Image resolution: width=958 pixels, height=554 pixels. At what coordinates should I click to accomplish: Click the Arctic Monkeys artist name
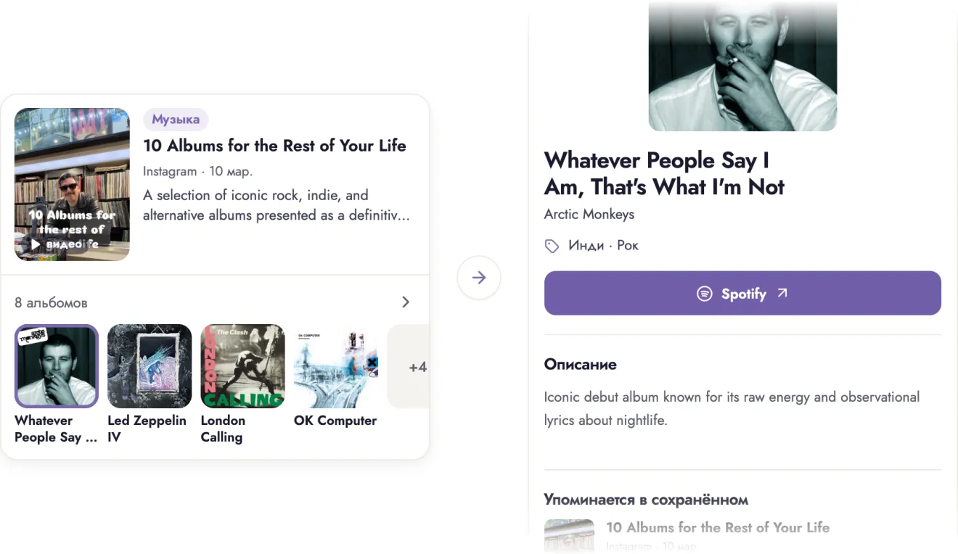(589, 214)
